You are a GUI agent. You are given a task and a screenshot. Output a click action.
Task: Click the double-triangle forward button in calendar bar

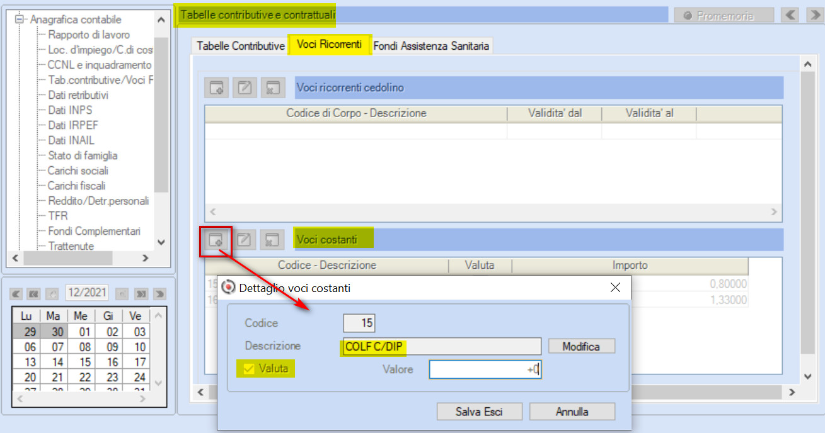pos(141,293)
